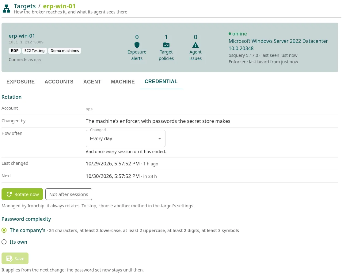Click the Agent issues label
The image size is (342, 273).
pos(196,55)
